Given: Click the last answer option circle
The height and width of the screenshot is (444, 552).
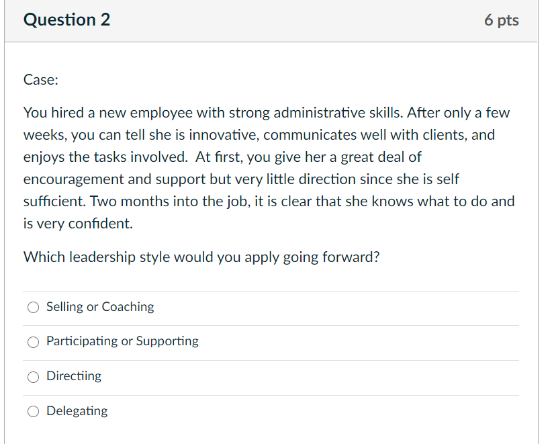Looking at the screenshot, I should pyautogui.click(x=33, y=411).
